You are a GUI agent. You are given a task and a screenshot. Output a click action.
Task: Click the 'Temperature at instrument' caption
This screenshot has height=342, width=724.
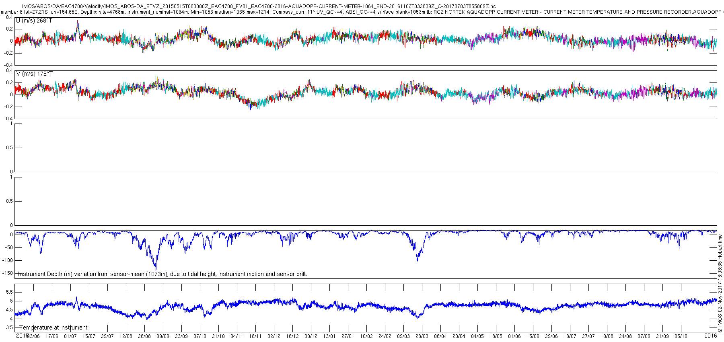point(53,328)
